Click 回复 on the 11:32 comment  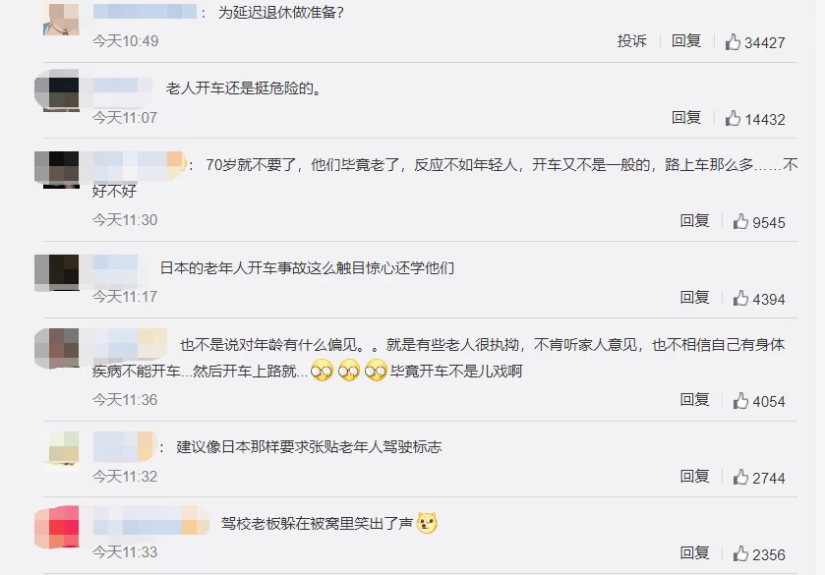tap(694, 476)
